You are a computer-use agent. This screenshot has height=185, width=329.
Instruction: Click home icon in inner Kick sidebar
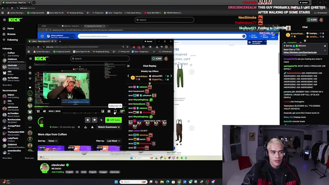tap(30, 67)
